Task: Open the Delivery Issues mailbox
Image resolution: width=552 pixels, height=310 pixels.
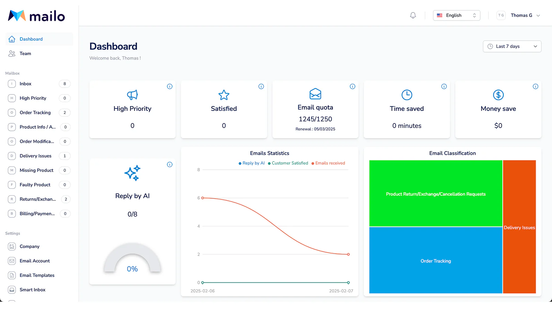Action: click(x=39, y=156)
